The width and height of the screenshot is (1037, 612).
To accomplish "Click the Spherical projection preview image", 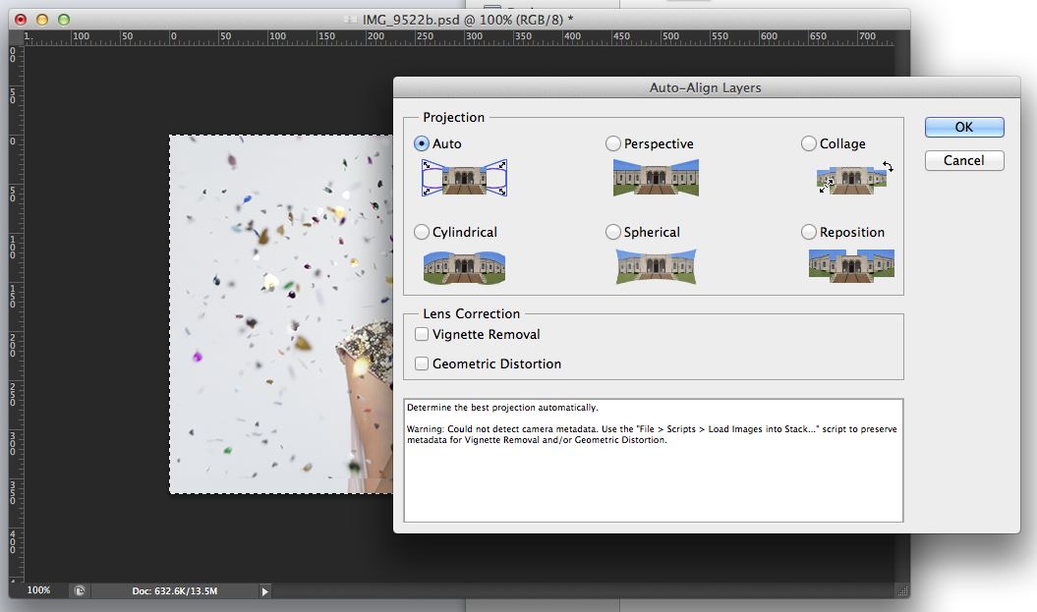I will 654,266.
